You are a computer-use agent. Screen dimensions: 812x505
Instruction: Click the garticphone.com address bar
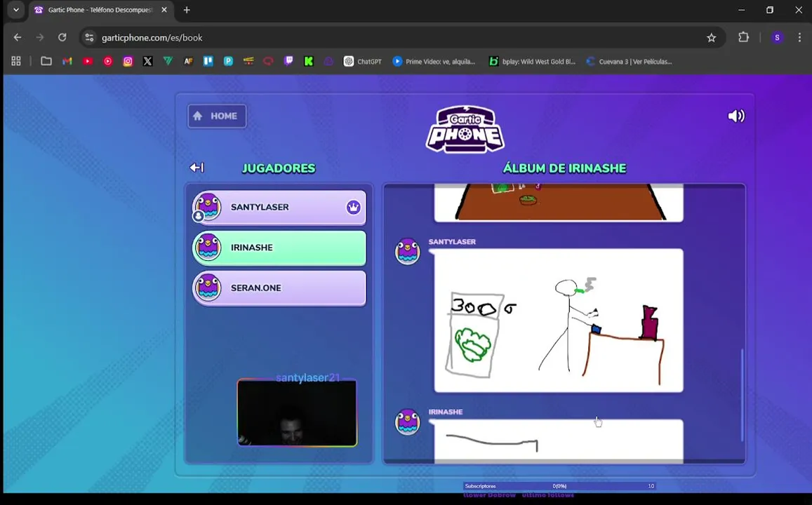(401, 37)
